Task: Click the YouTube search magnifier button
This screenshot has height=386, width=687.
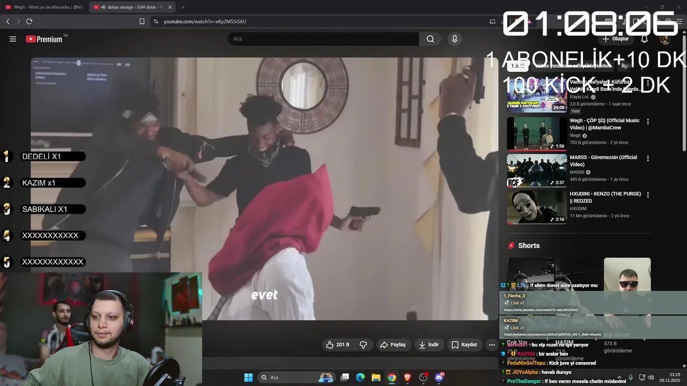Action: (x=430, y=39)
